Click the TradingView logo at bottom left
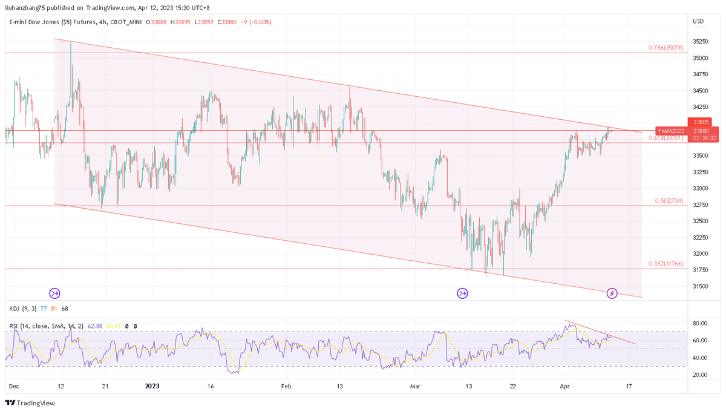Image resolution: width=726 pixels, height=412 pixels. (30, 403)
